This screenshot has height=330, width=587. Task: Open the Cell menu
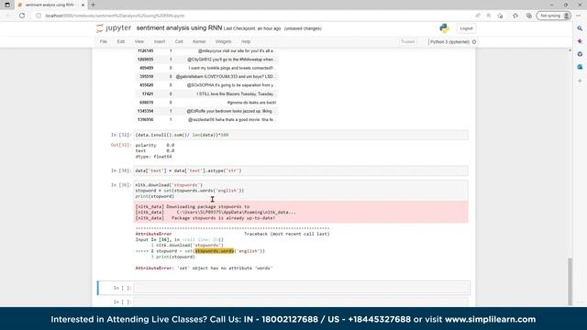pos(179,41)
